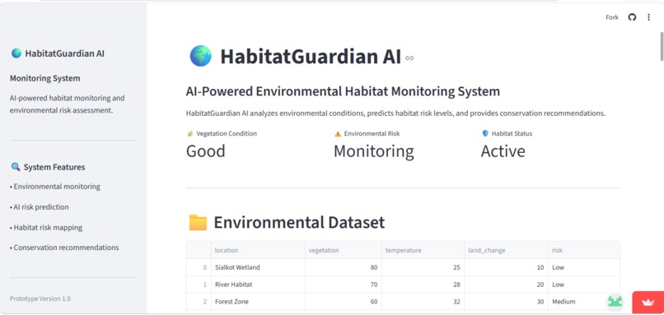Click the Monitoring System sidebar heading
This screenshot has width=664, height=315.
coord(44,78)
